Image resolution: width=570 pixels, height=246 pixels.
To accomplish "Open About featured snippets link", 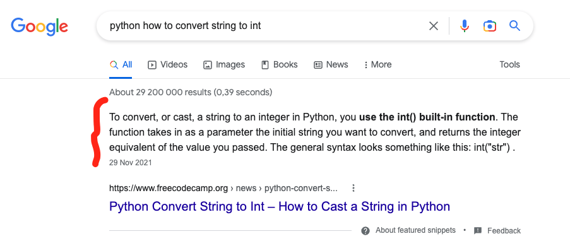I will [415, 230].
